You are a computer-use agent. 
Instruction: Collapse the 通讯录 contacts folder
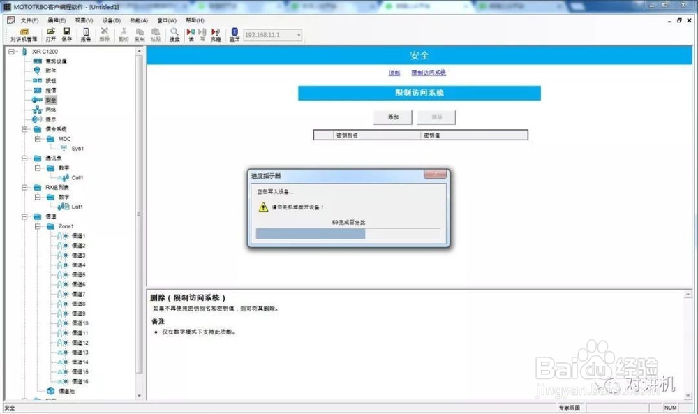pyautogui.click(x=24, y=158)
